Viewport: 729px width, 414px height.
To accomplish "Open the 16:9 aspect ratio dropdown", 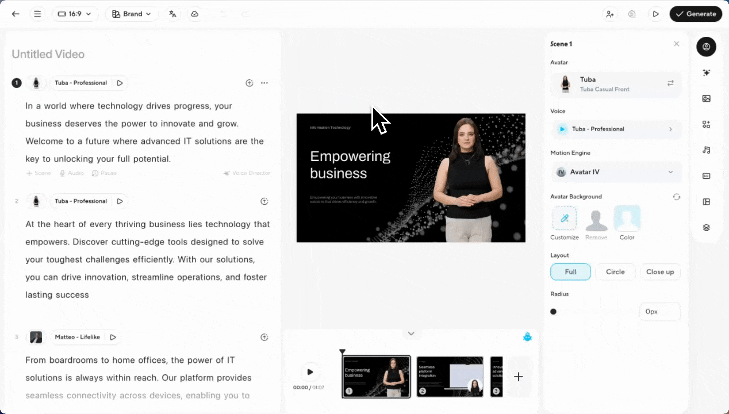I will (x=75, y=14).
